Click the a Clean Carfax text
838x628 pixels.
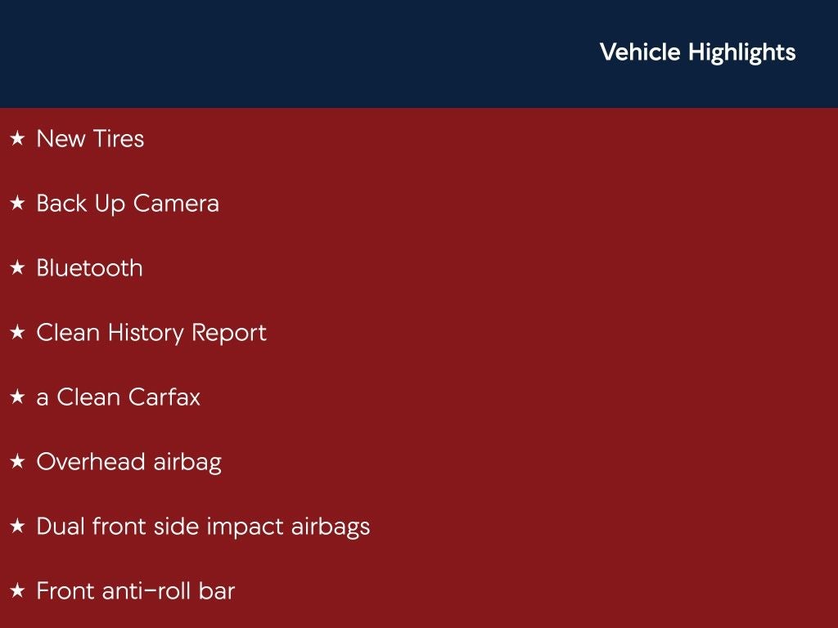tap(119, 397)
